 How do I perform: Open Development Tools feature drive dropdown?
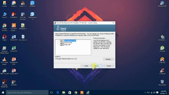pos(62,41)
